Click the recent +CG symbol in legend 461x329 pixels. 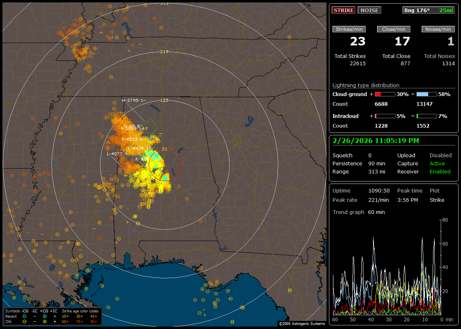pyautogui.click(x=45, y=316)
